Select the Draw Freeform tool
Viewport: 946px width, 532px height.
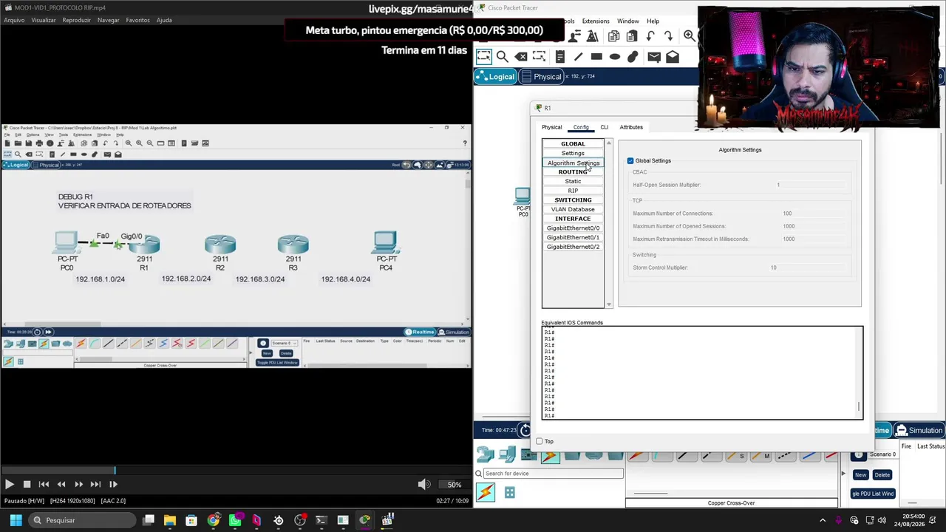[633, 57]
